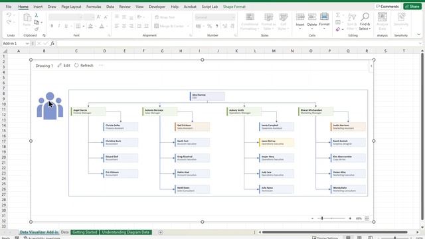Image resolution: width=425 pixels, height=239 pixels.
Task: Select the Data sheet tab
Action: 65,232
